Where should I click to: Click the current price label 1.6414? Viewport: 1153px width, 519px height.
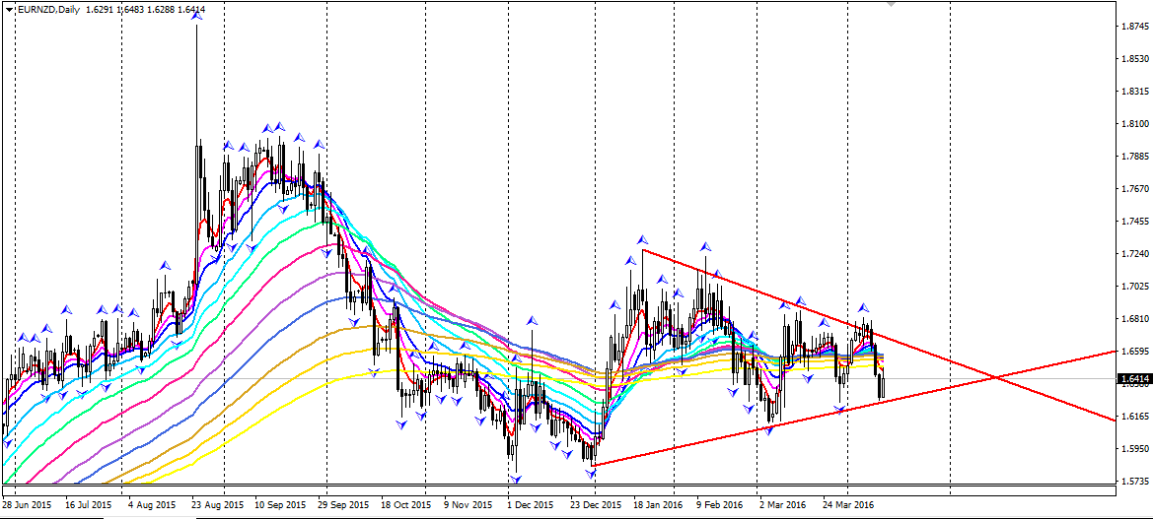(x=1134, y=379)
